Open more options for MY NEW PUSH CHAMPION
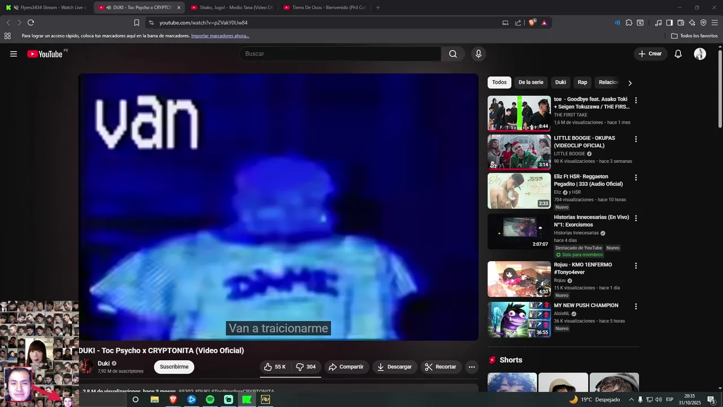This screenshot has width=723, height=407. coord(636,306)
